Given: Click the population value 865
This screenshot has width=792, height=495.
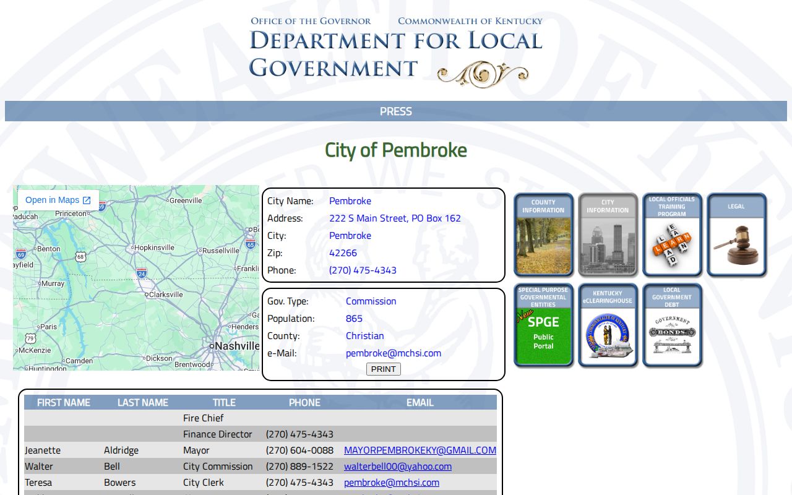Looking at the screenshot, I should [354, 319].
